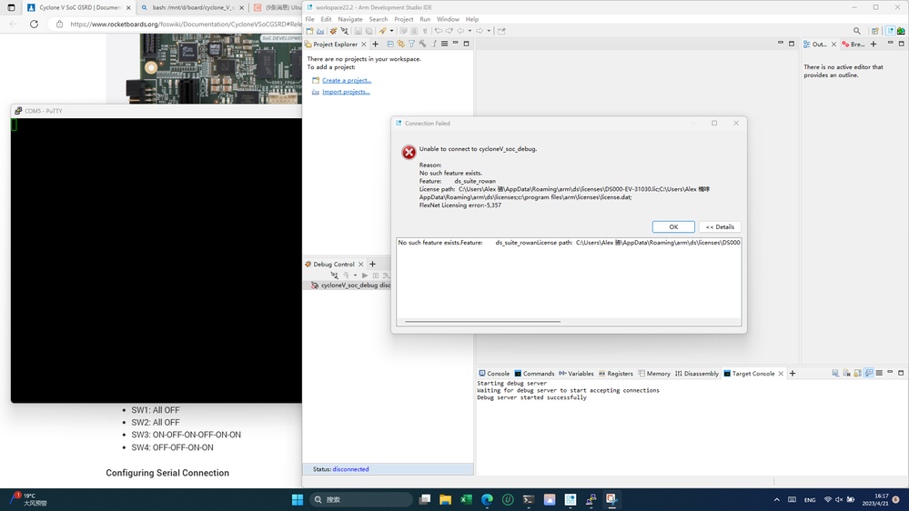The image size is (909, 511).
Task: Click the Windows Start button
Action: coord(298,499)
